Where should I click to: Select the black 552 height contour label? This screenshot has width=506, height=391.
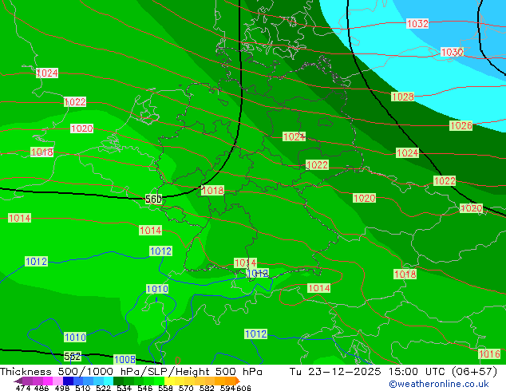click(x=73, y=356)
